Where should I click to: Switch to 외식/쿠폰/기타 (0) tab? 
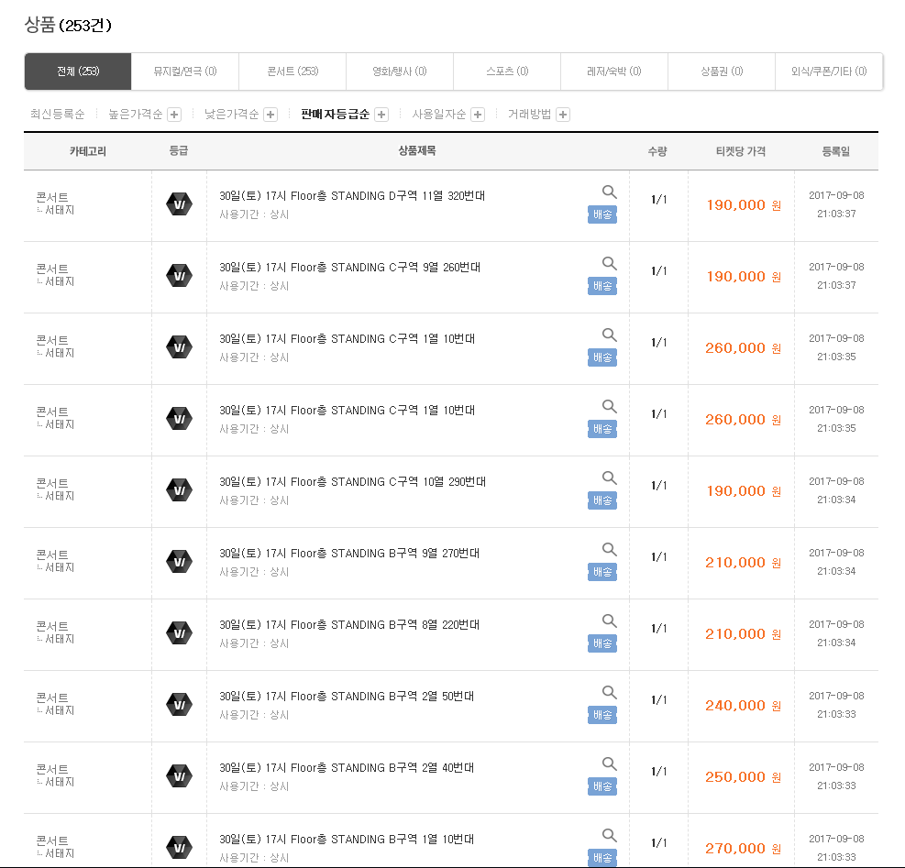tap(829, 71)
